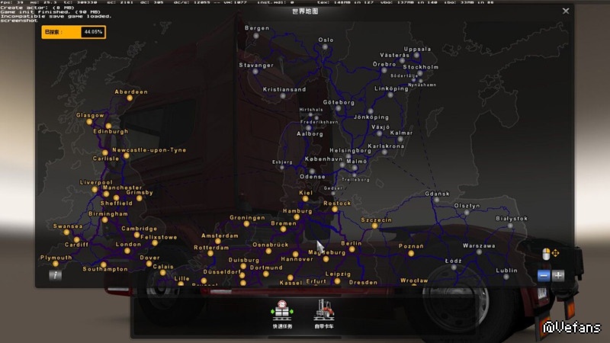The height and width of the screenshot is (343, 610).
Task: Select the Edinburgh city marker
Action: (108, 126)
